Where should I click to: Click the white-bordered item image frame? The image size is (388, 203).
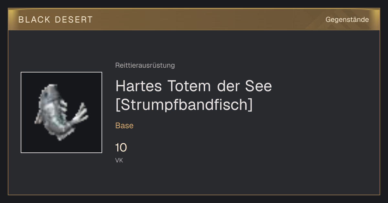tap(61, 112)
